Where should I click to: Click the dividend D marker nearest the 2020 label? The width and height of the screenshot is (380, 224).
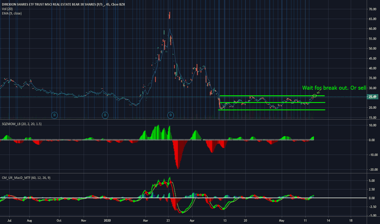[105, 115]
